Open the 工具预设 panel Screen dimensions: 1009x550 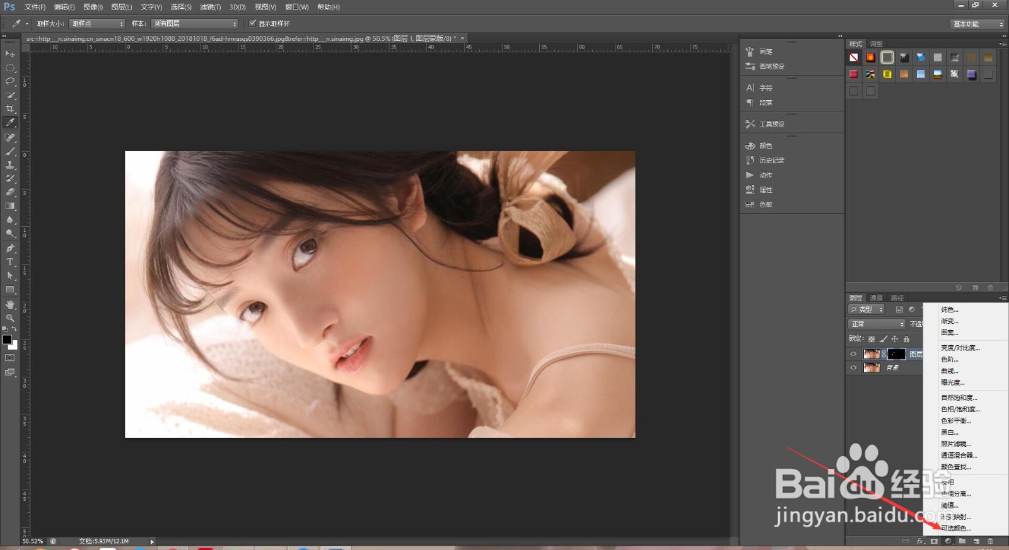772,124
